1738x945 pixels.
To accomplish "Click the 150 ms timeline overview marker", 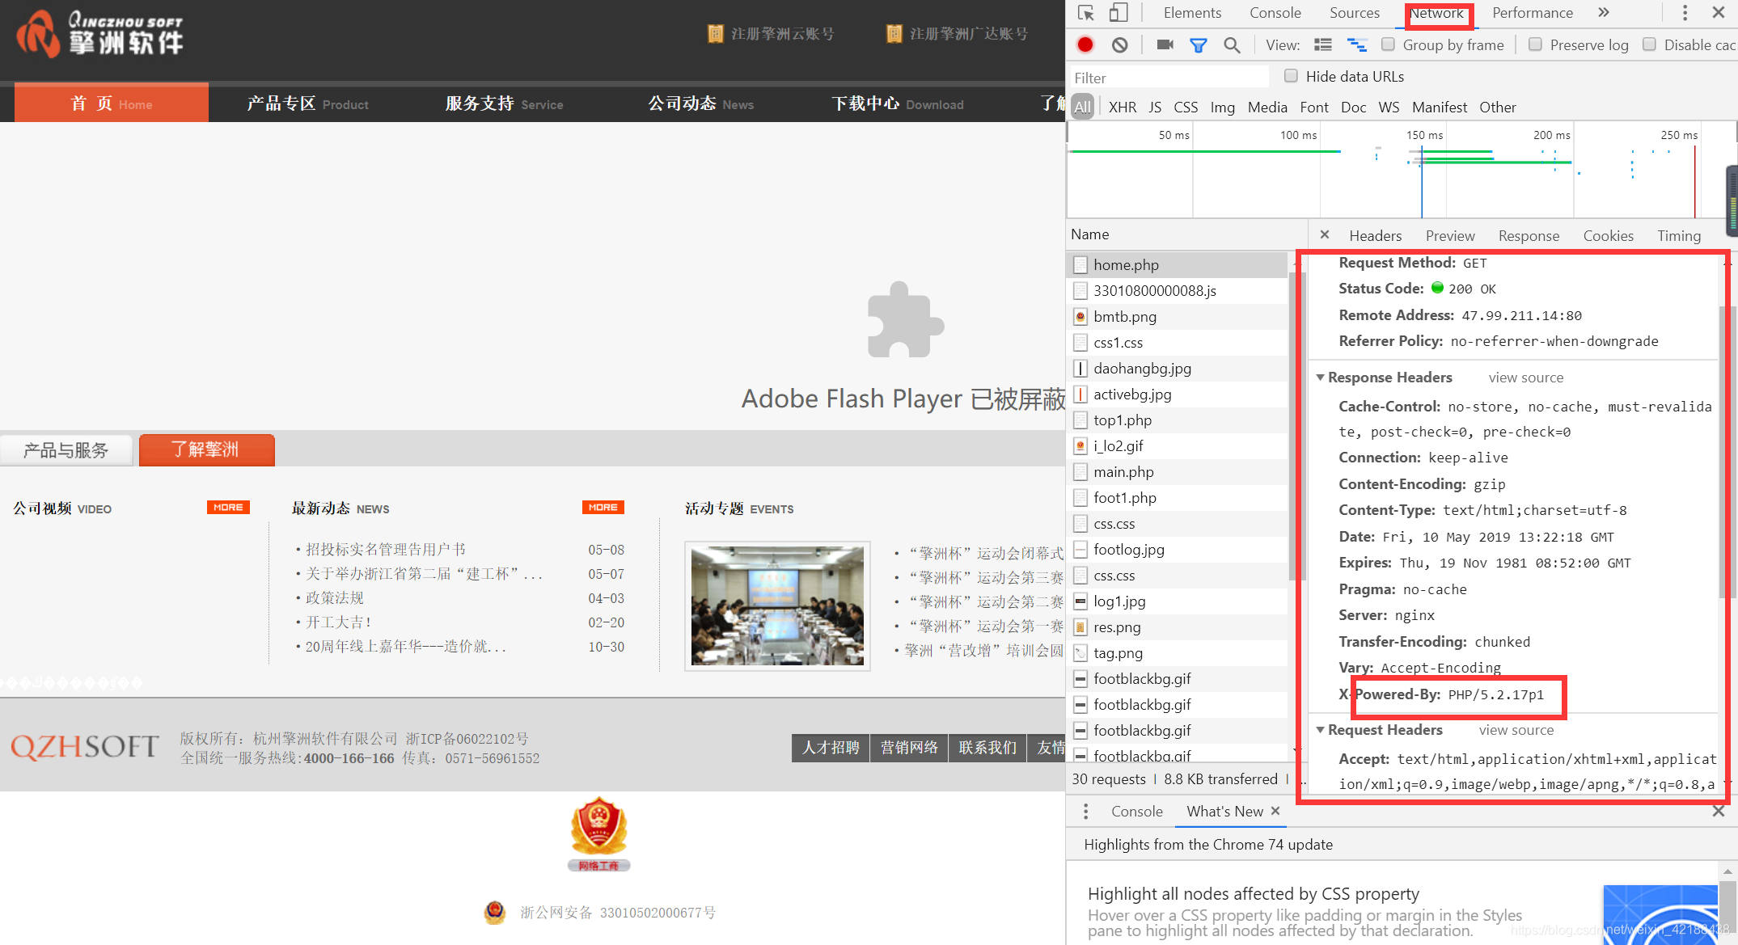I will coord(1423,135).
